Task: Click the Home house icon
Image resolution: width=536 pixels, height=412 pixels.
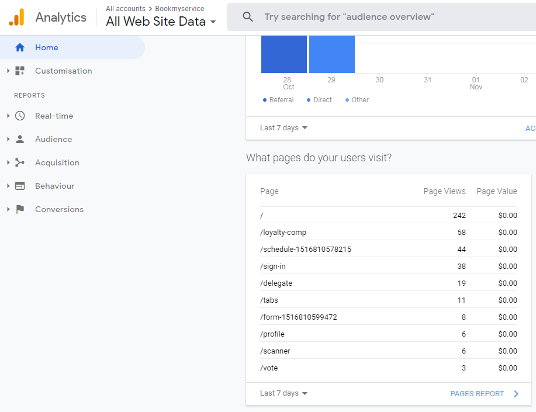Action: (20, 47)
